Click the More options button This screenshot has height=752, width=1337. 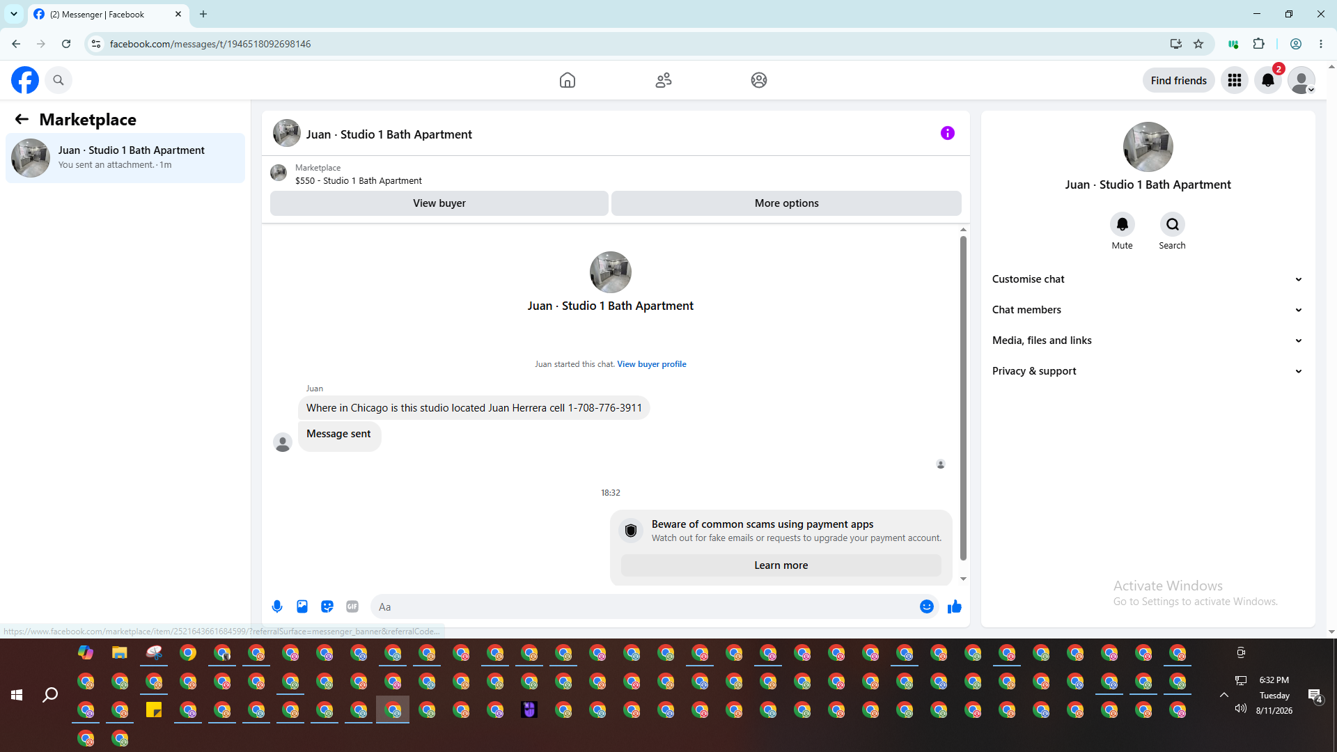pos(786,203)
